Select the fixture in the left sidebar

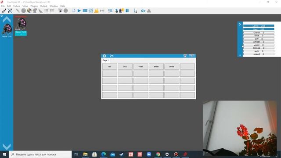coord(7,30)
